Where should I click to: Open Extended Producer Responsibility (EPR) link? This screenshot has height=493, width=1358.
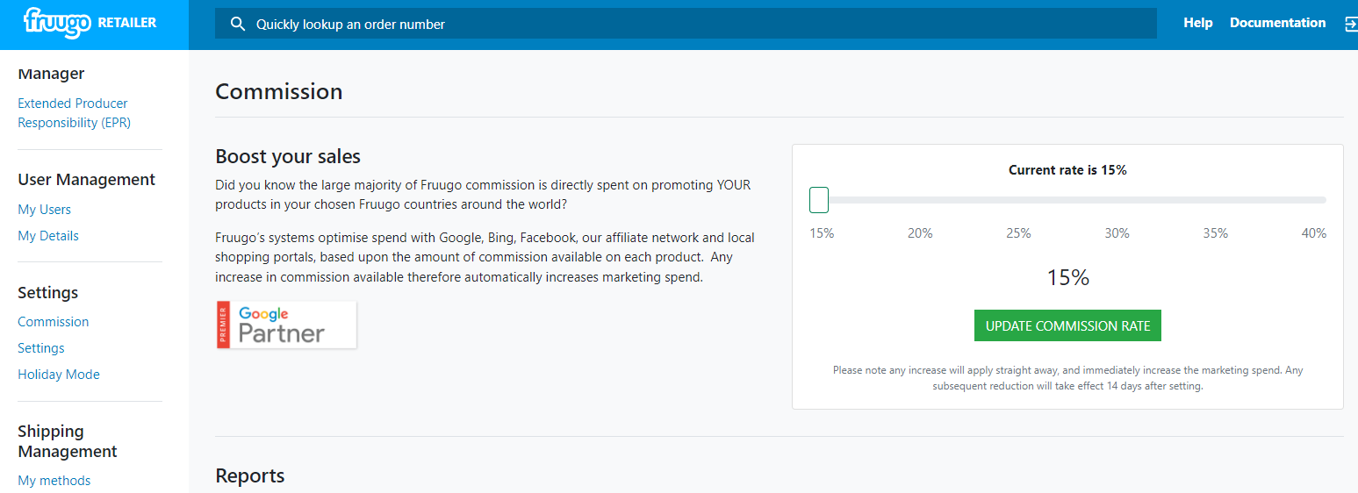(74, 113)
